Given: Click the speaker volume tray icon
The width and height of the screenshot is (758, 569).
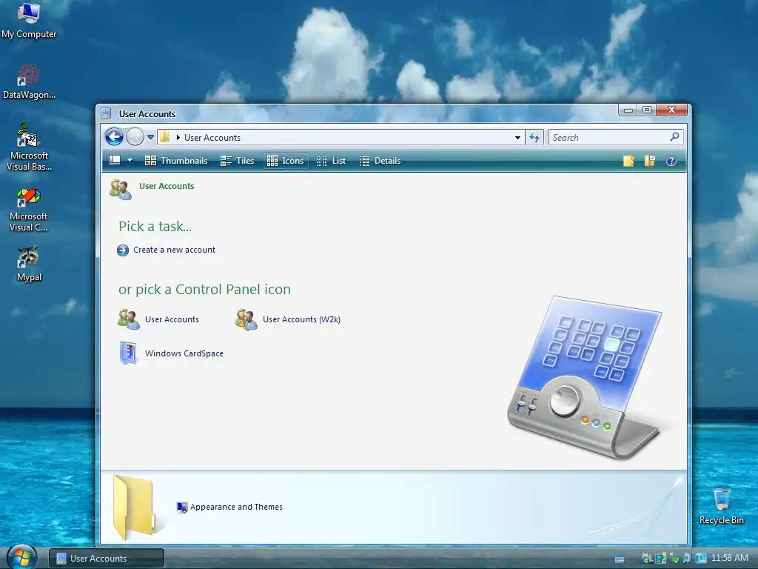Looking at the screenshot, I should [x=687, y=558].
